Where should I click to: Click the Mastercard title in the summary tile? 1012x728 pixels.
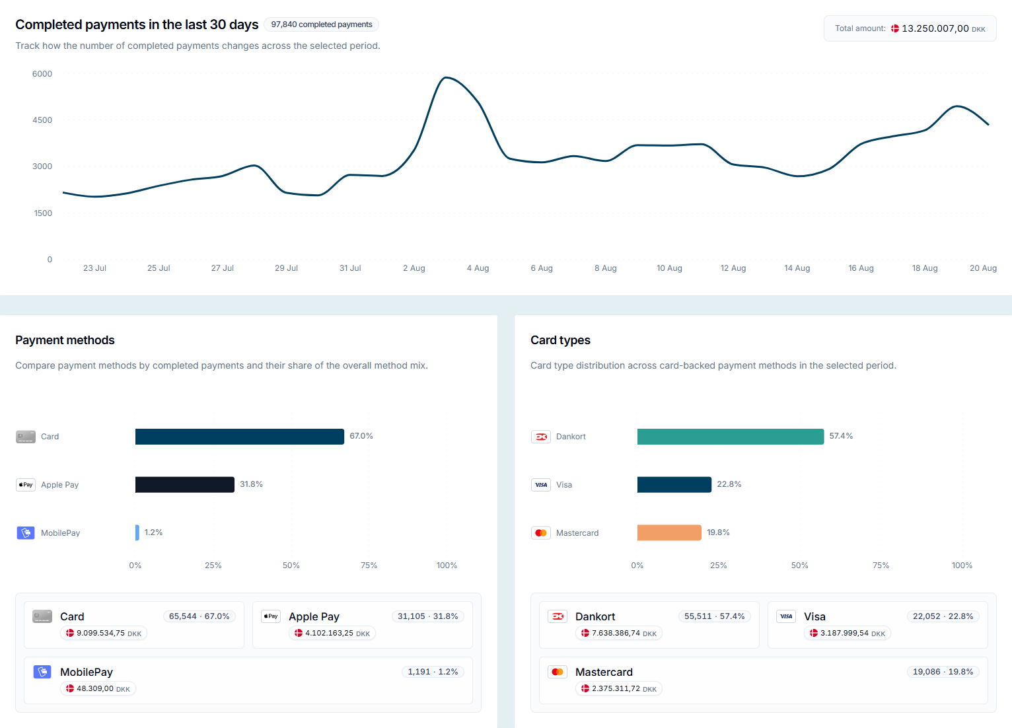click(604, 672)
